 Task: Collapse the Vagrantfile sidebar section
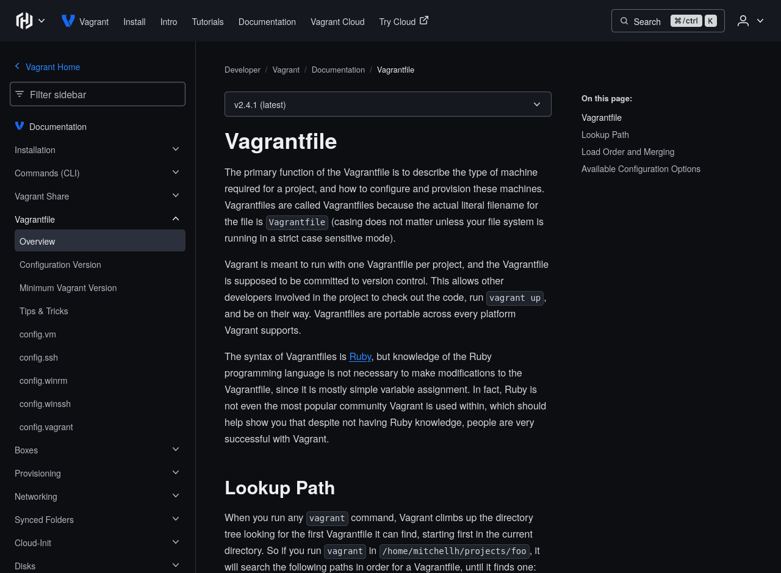(x=176, y=219)
